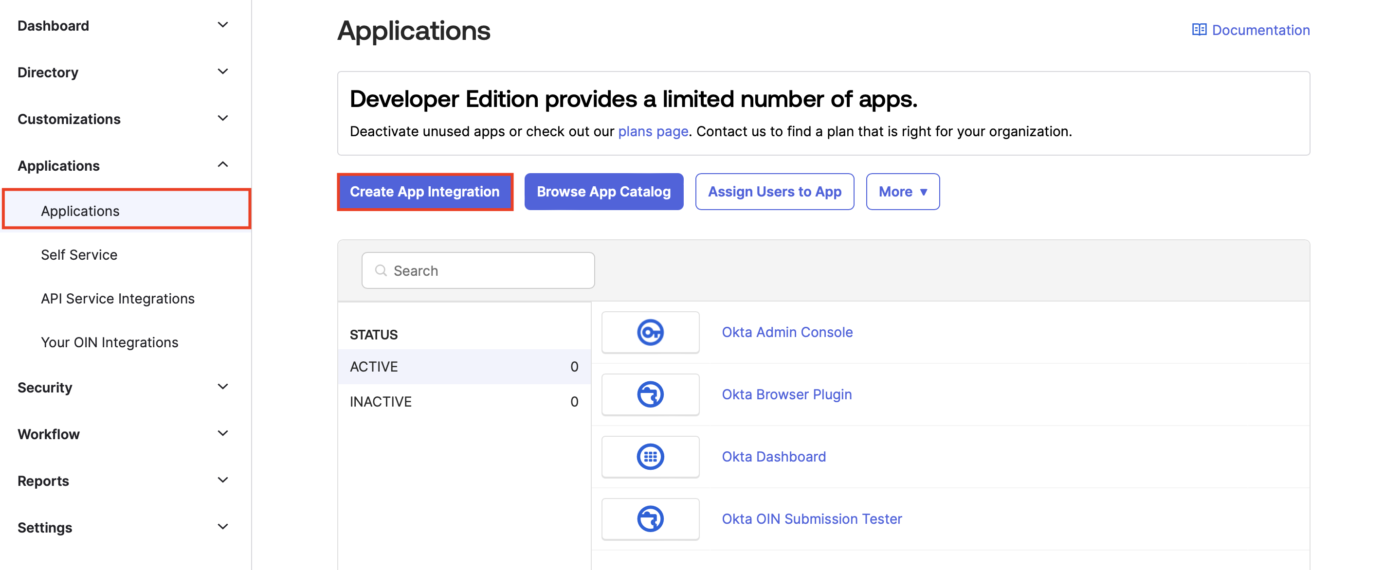Open Self Service in the sidebar
The width and height of the screenshot is (1384, 570).
[x=79, y=254]
